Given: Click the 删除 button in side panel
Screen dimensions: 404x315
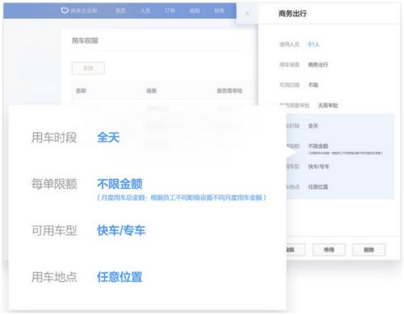Looking at the screenshot, I should pos(368,250).
